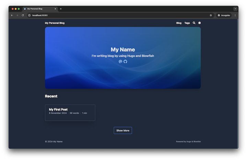Open the My First Post article
Screen dimensions: 247x160
click(x=58, y=109)
